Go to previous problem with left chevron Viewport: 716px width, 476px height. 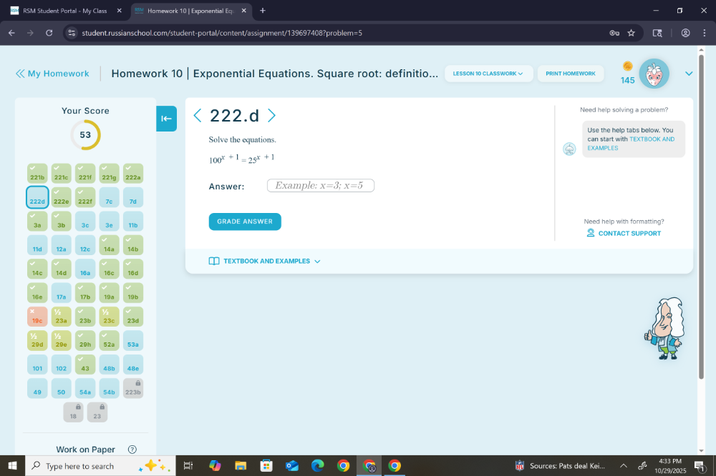[198, 116]
